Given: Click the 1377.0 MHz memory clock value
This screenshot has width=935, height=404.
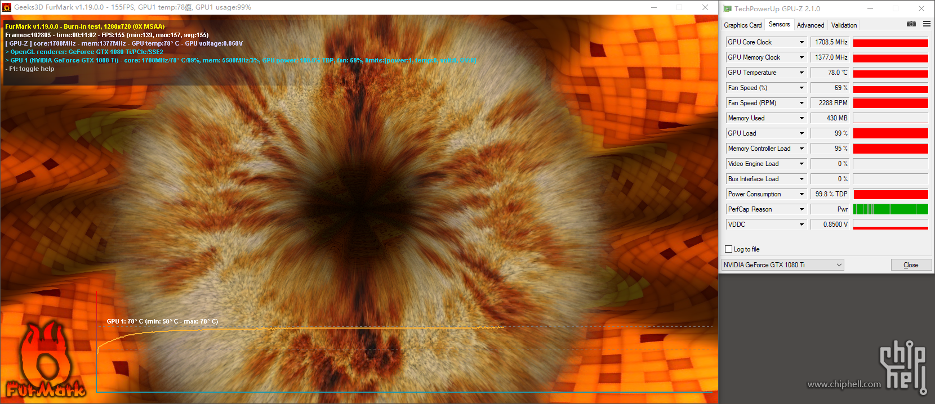Looking at the screenshot, I should click(830, 57).
